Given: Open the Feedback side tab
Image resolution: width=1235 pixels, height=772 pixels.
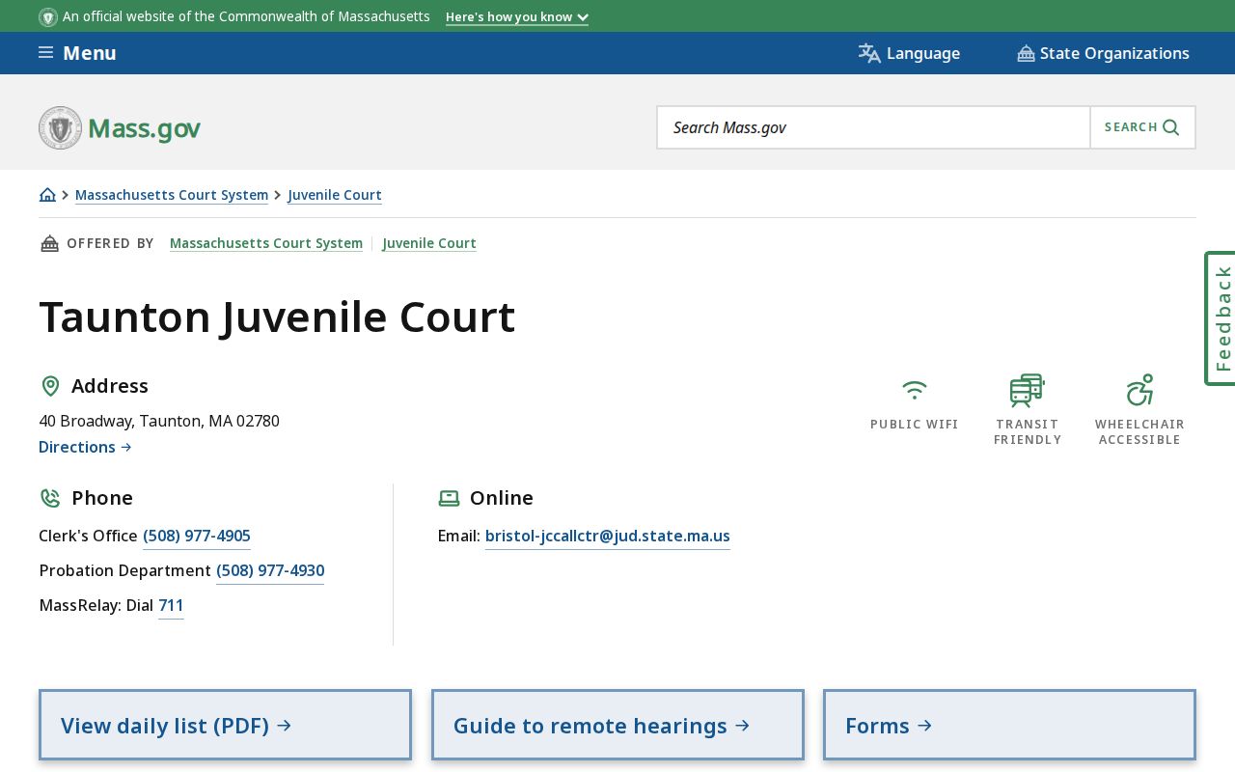Looking at the screenshot, I should tap(1221, 318).
